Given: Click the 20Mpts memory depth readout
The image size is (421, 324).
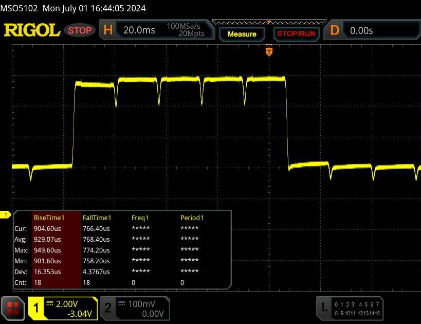Looking at the screenshot, I should point(191,33).
